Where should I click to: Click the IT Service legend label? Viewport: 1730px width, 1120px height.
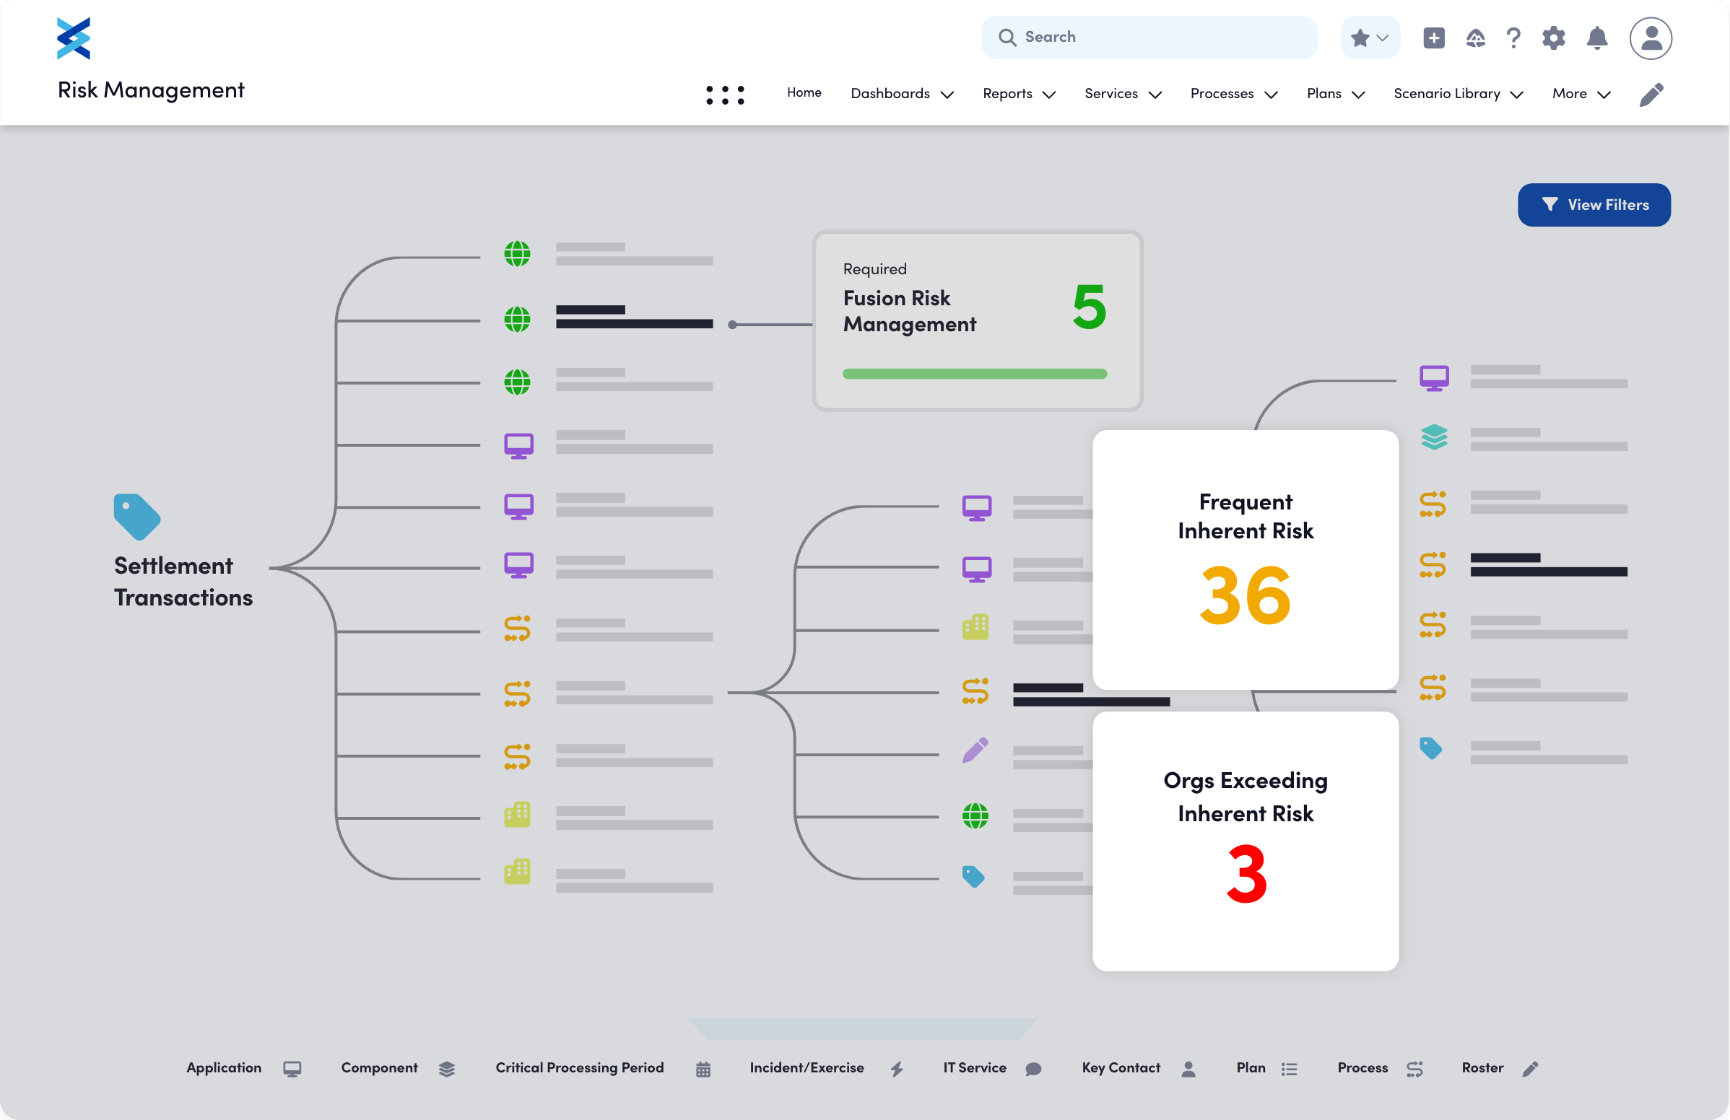[x=974, y=1068]
